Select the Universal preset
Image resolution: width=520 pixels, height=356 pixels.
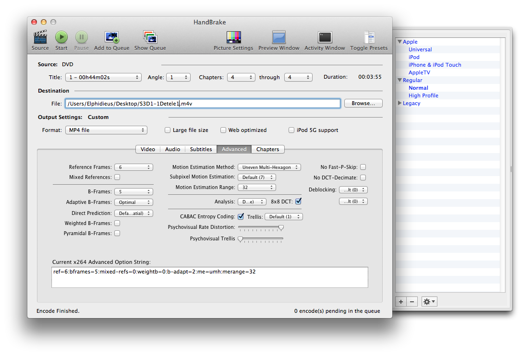420,49
